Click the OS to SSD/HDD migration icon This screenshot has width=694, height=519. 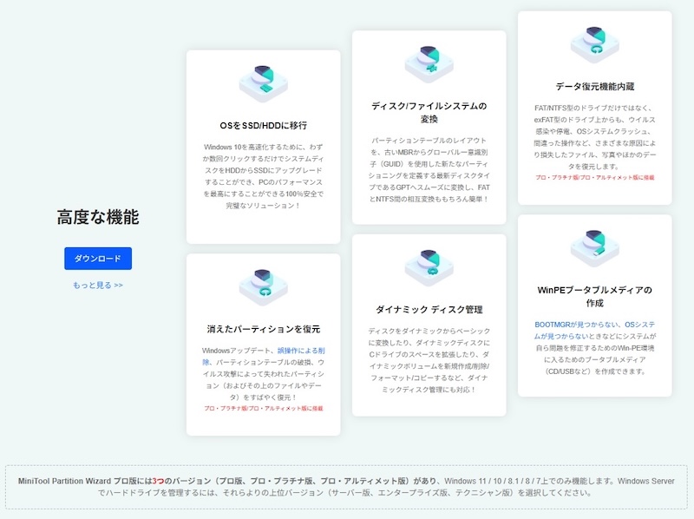pos(263,82)
